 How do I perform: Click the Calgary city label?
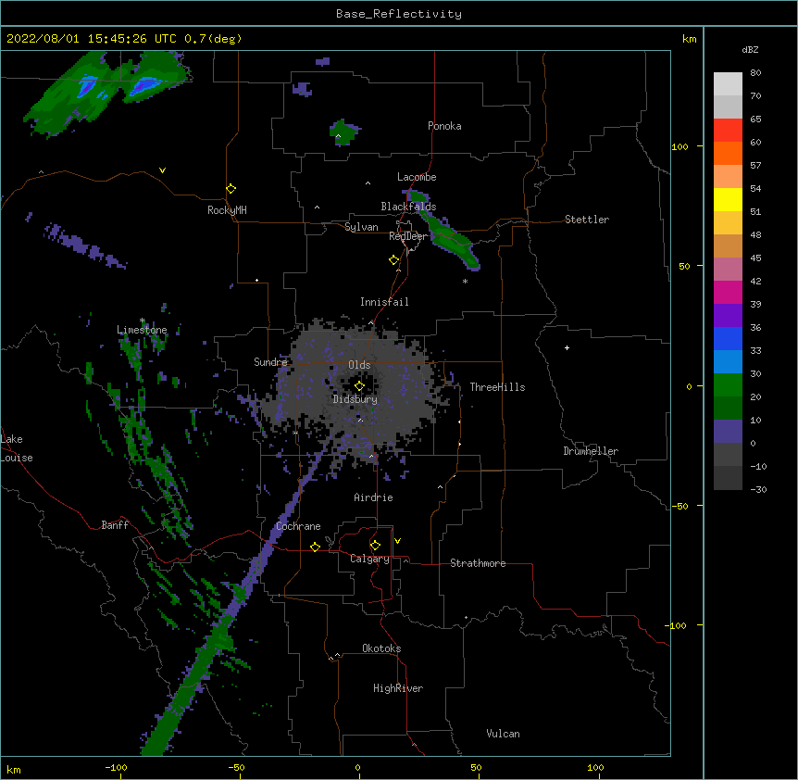[x=369, y=559]
